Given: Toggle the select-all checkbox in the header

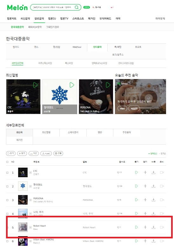Looking at the screenshot, I should pos(7,162).
